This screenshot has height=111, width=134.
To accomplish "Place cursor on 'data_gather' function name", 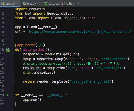I will pos(34,50).
